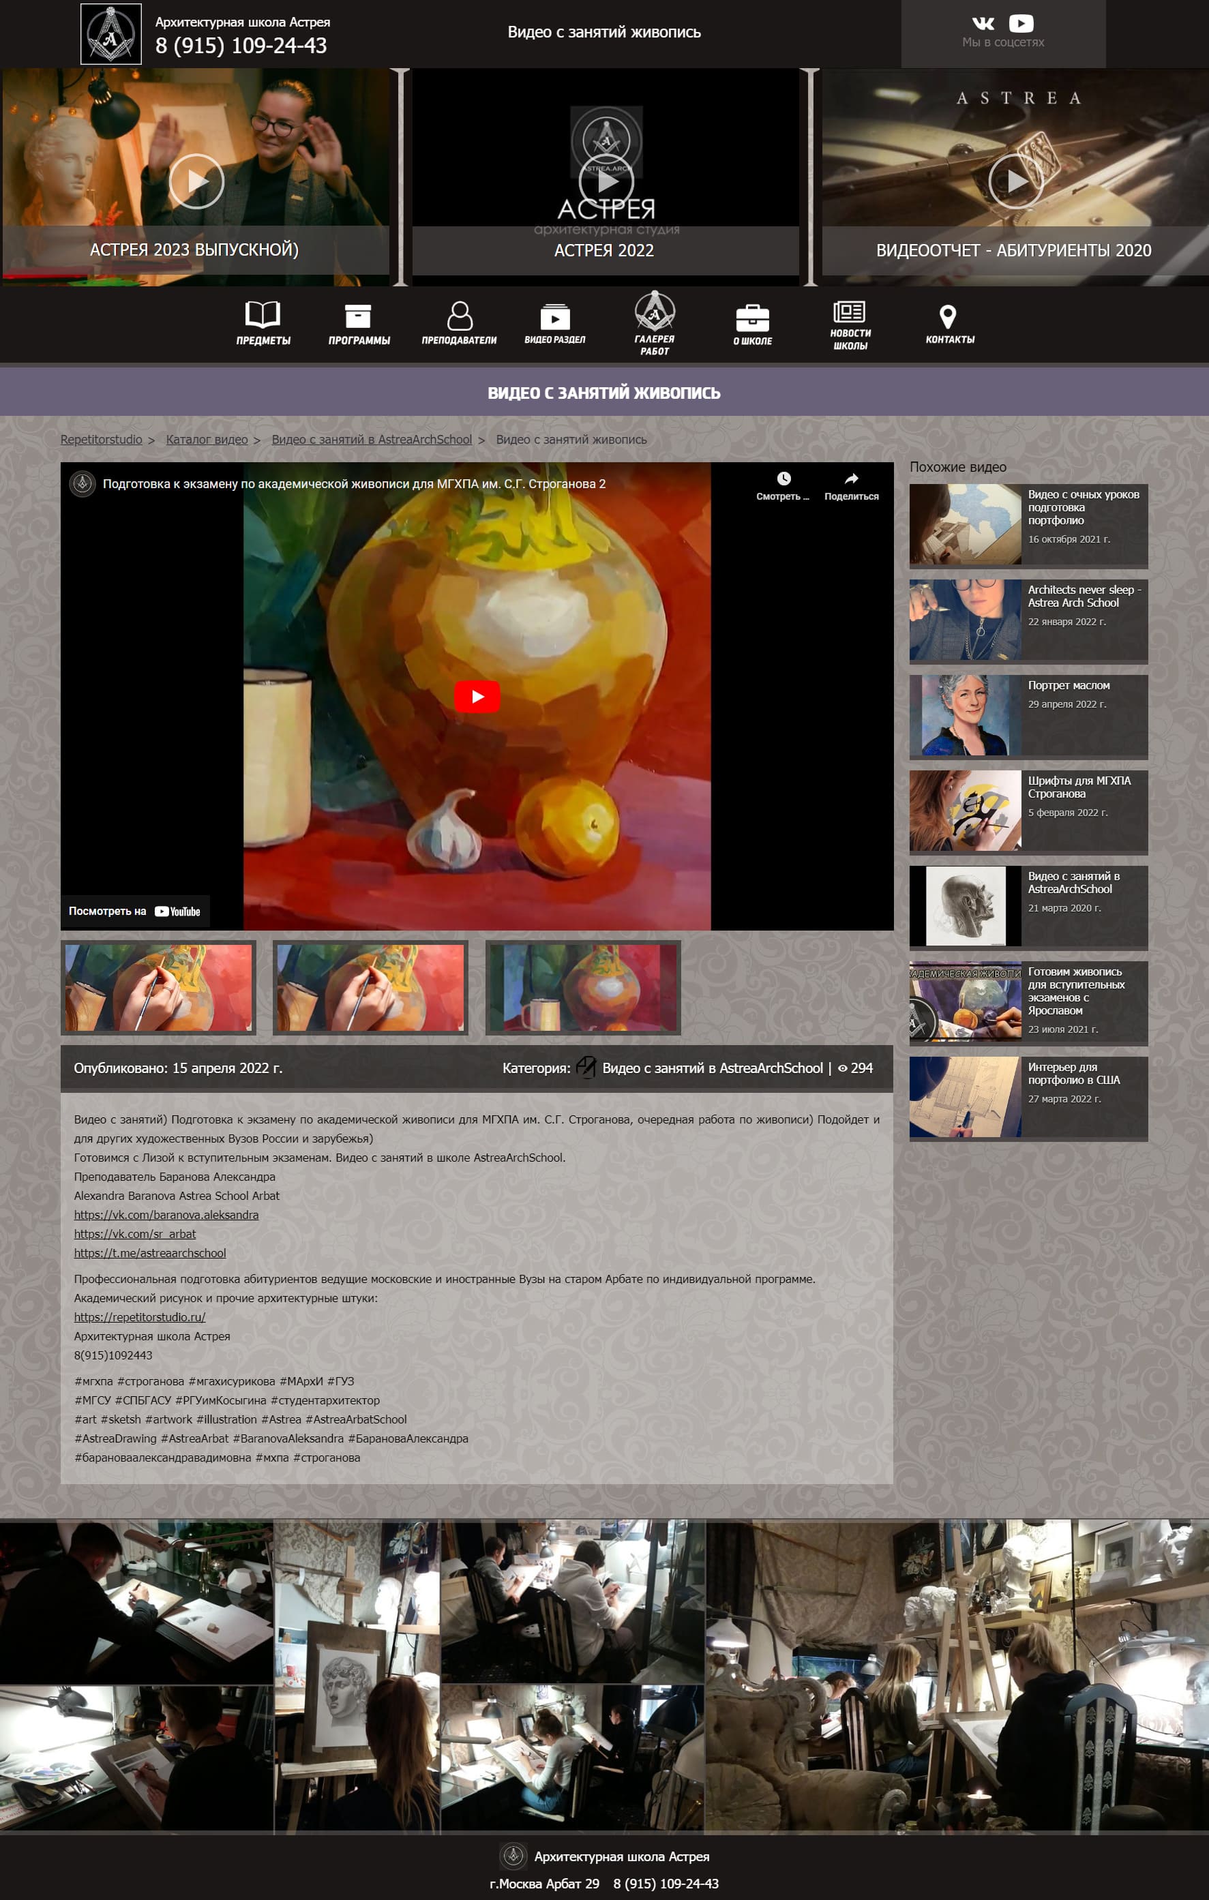The width and height of the screenshot is (1209, 1900).
Task: Open Шрифты для МГХПА Строганова video
Action: coord(1028,811)
